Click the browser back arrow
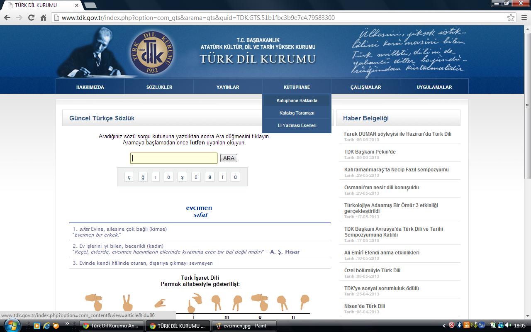 pos(7,18)
